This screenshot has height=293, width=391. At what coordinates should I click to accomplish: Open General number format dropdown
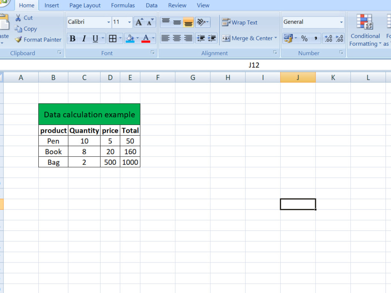pos(341,22)
